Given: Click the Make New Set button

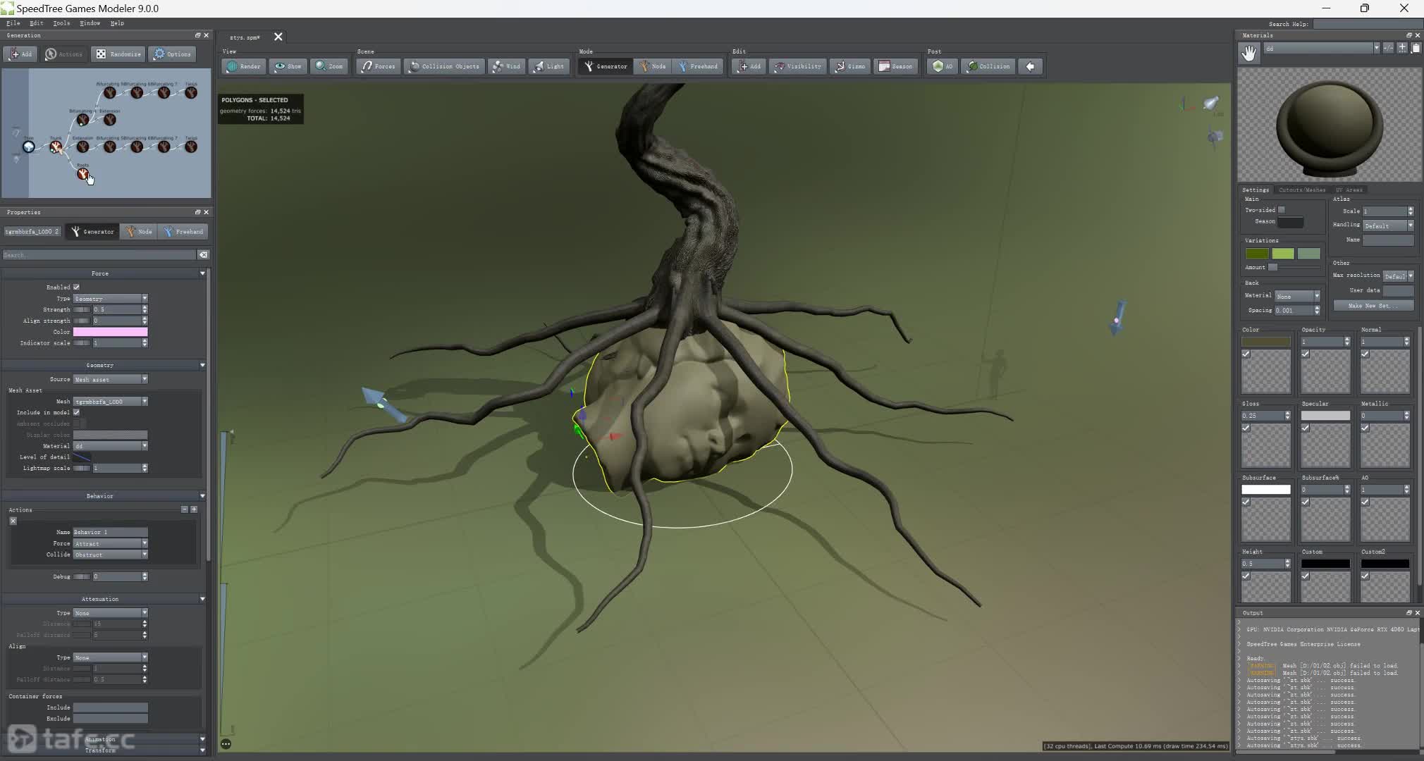Looking at the screenshot, I should click(x=1373, y=306).
